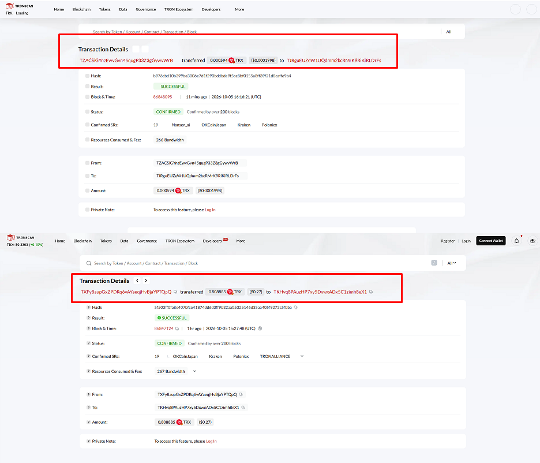Copy block number 86847124
Viewport: 540px width, 463px height.
(x=177, y=328)
